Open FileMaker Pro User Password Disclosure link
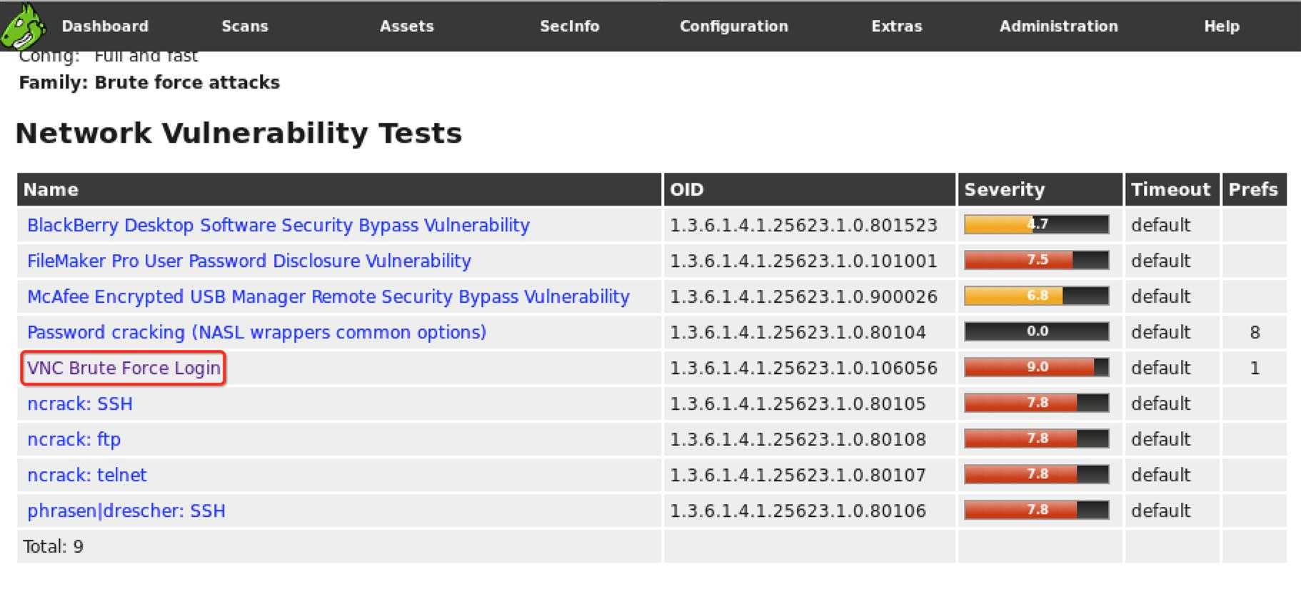 [x=249, y=261]
